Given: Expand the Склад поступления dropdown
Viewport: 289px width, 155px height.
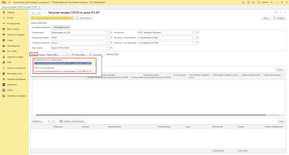Looking at the screenshot, I should click(x=108, y=43).
